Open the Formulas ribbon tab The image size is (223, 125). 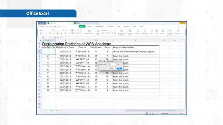pyautogui.click(x=110, y=26)
